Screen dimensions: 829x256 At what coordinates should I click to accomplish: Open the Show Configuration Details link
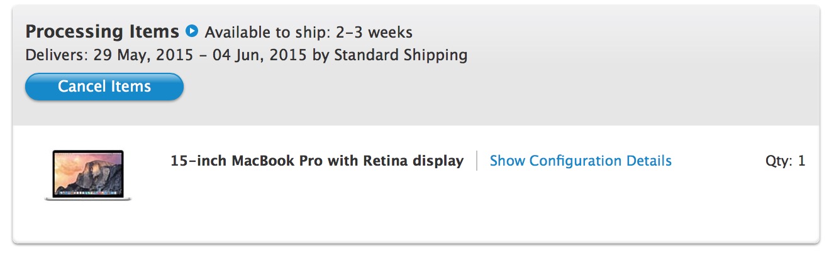click(580, 161)
